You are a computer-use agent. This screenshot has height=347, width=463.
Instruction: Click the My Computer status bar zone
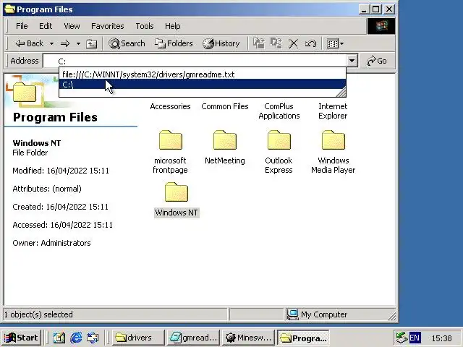(339, 315)
